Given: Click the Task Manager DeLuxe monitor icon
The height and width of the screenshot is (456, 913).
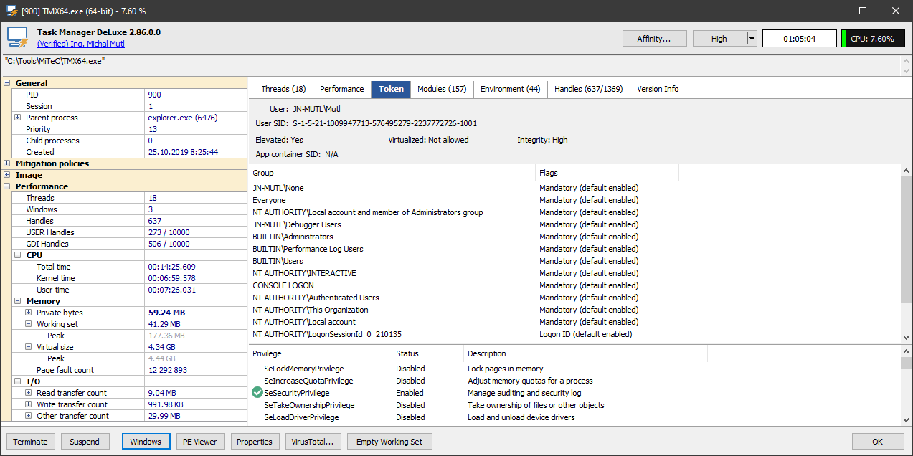Looking at the screenshot, I should tap(17, 38).
